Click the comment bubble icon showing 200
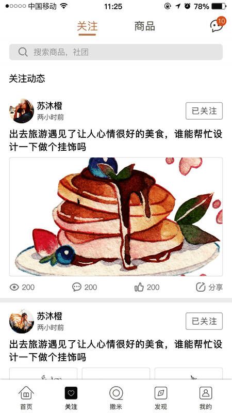Screen dimensions: 232x413 [x=77, y=287]
